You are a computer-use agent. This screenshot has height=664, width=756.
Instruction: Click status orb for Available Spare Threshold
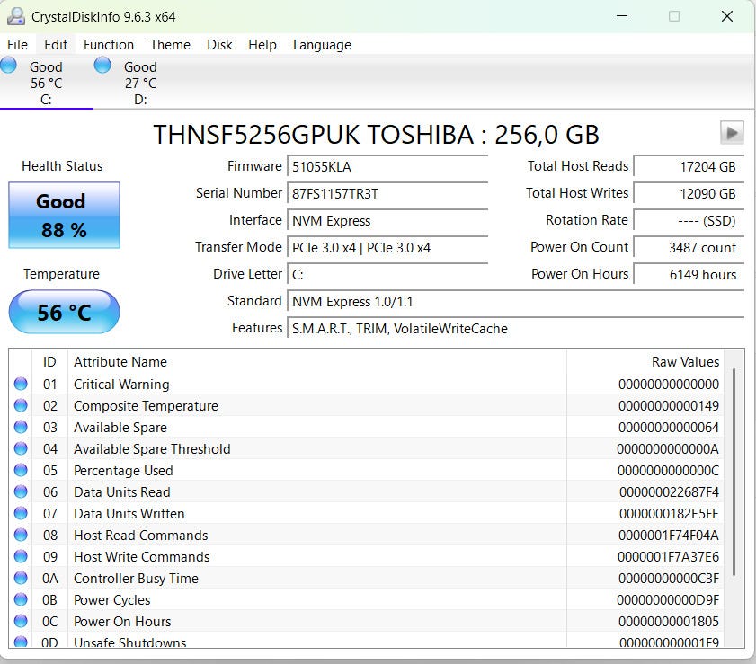point(21,448)
